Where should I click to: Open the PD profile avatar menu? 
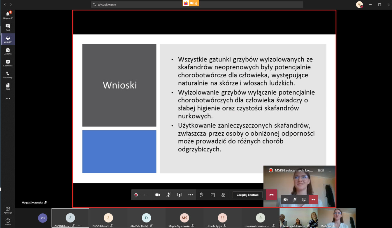(359, 4)
